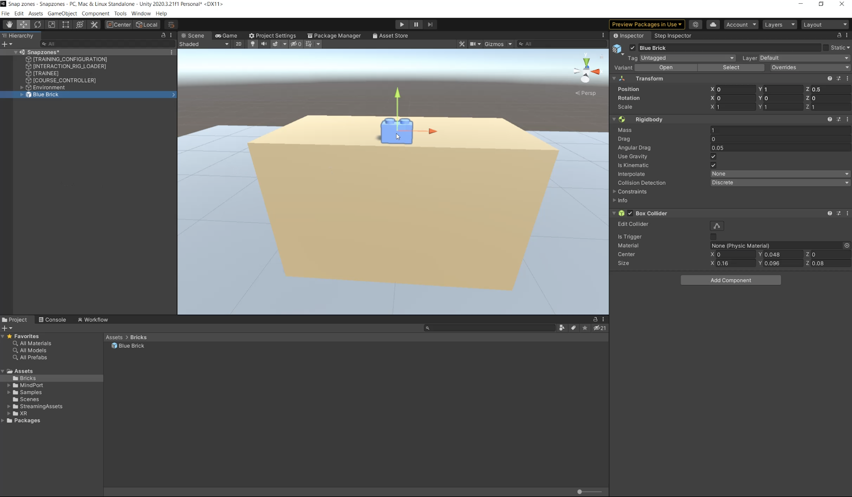
Task: Click the Mass input field
Action: pos(780,130)
